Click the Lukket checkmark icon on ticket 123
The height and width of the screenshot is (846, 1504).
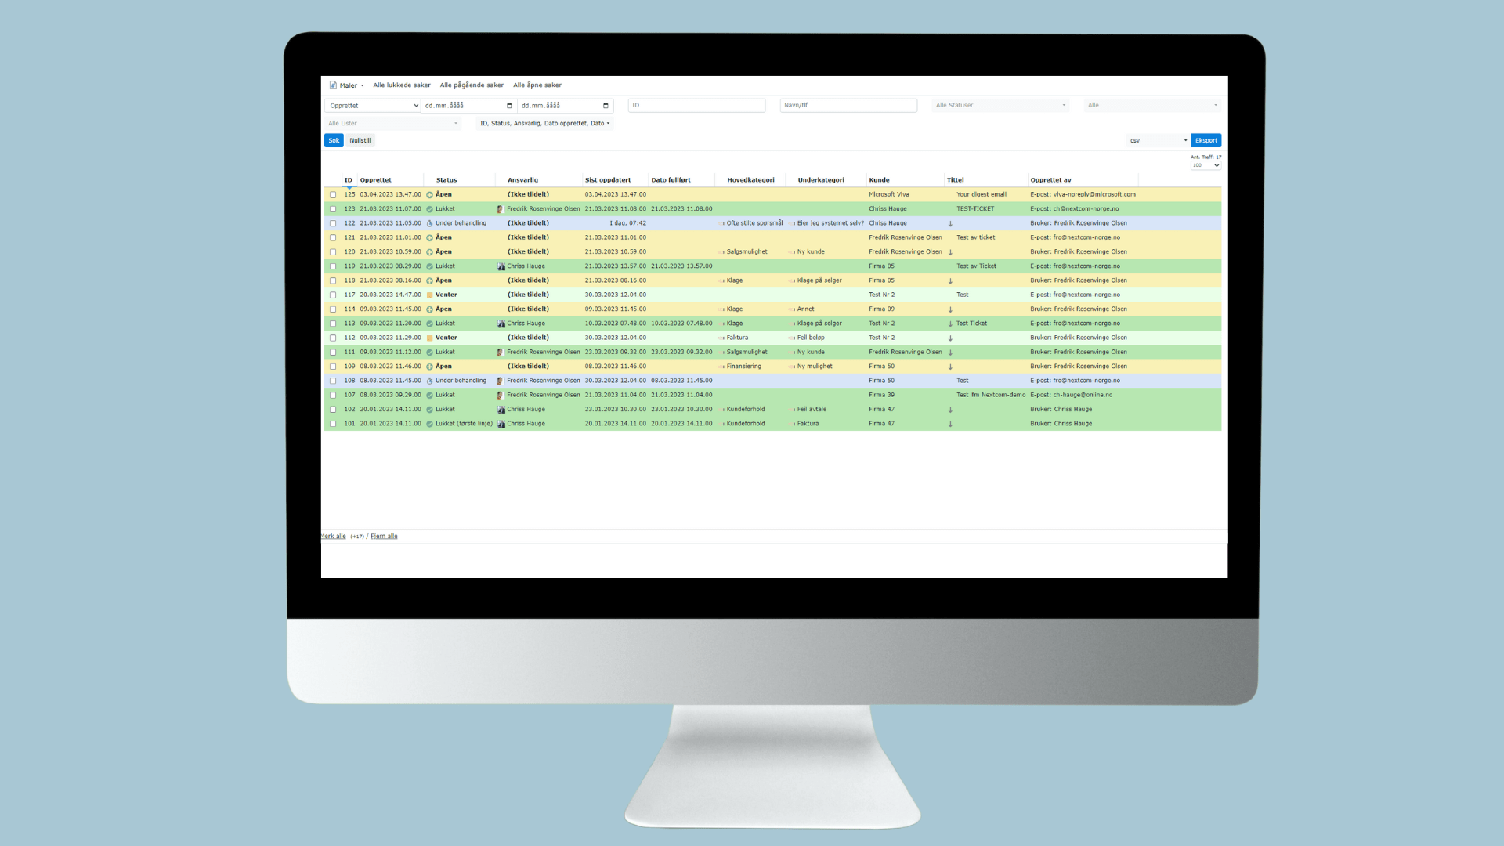tap(429, 208)
